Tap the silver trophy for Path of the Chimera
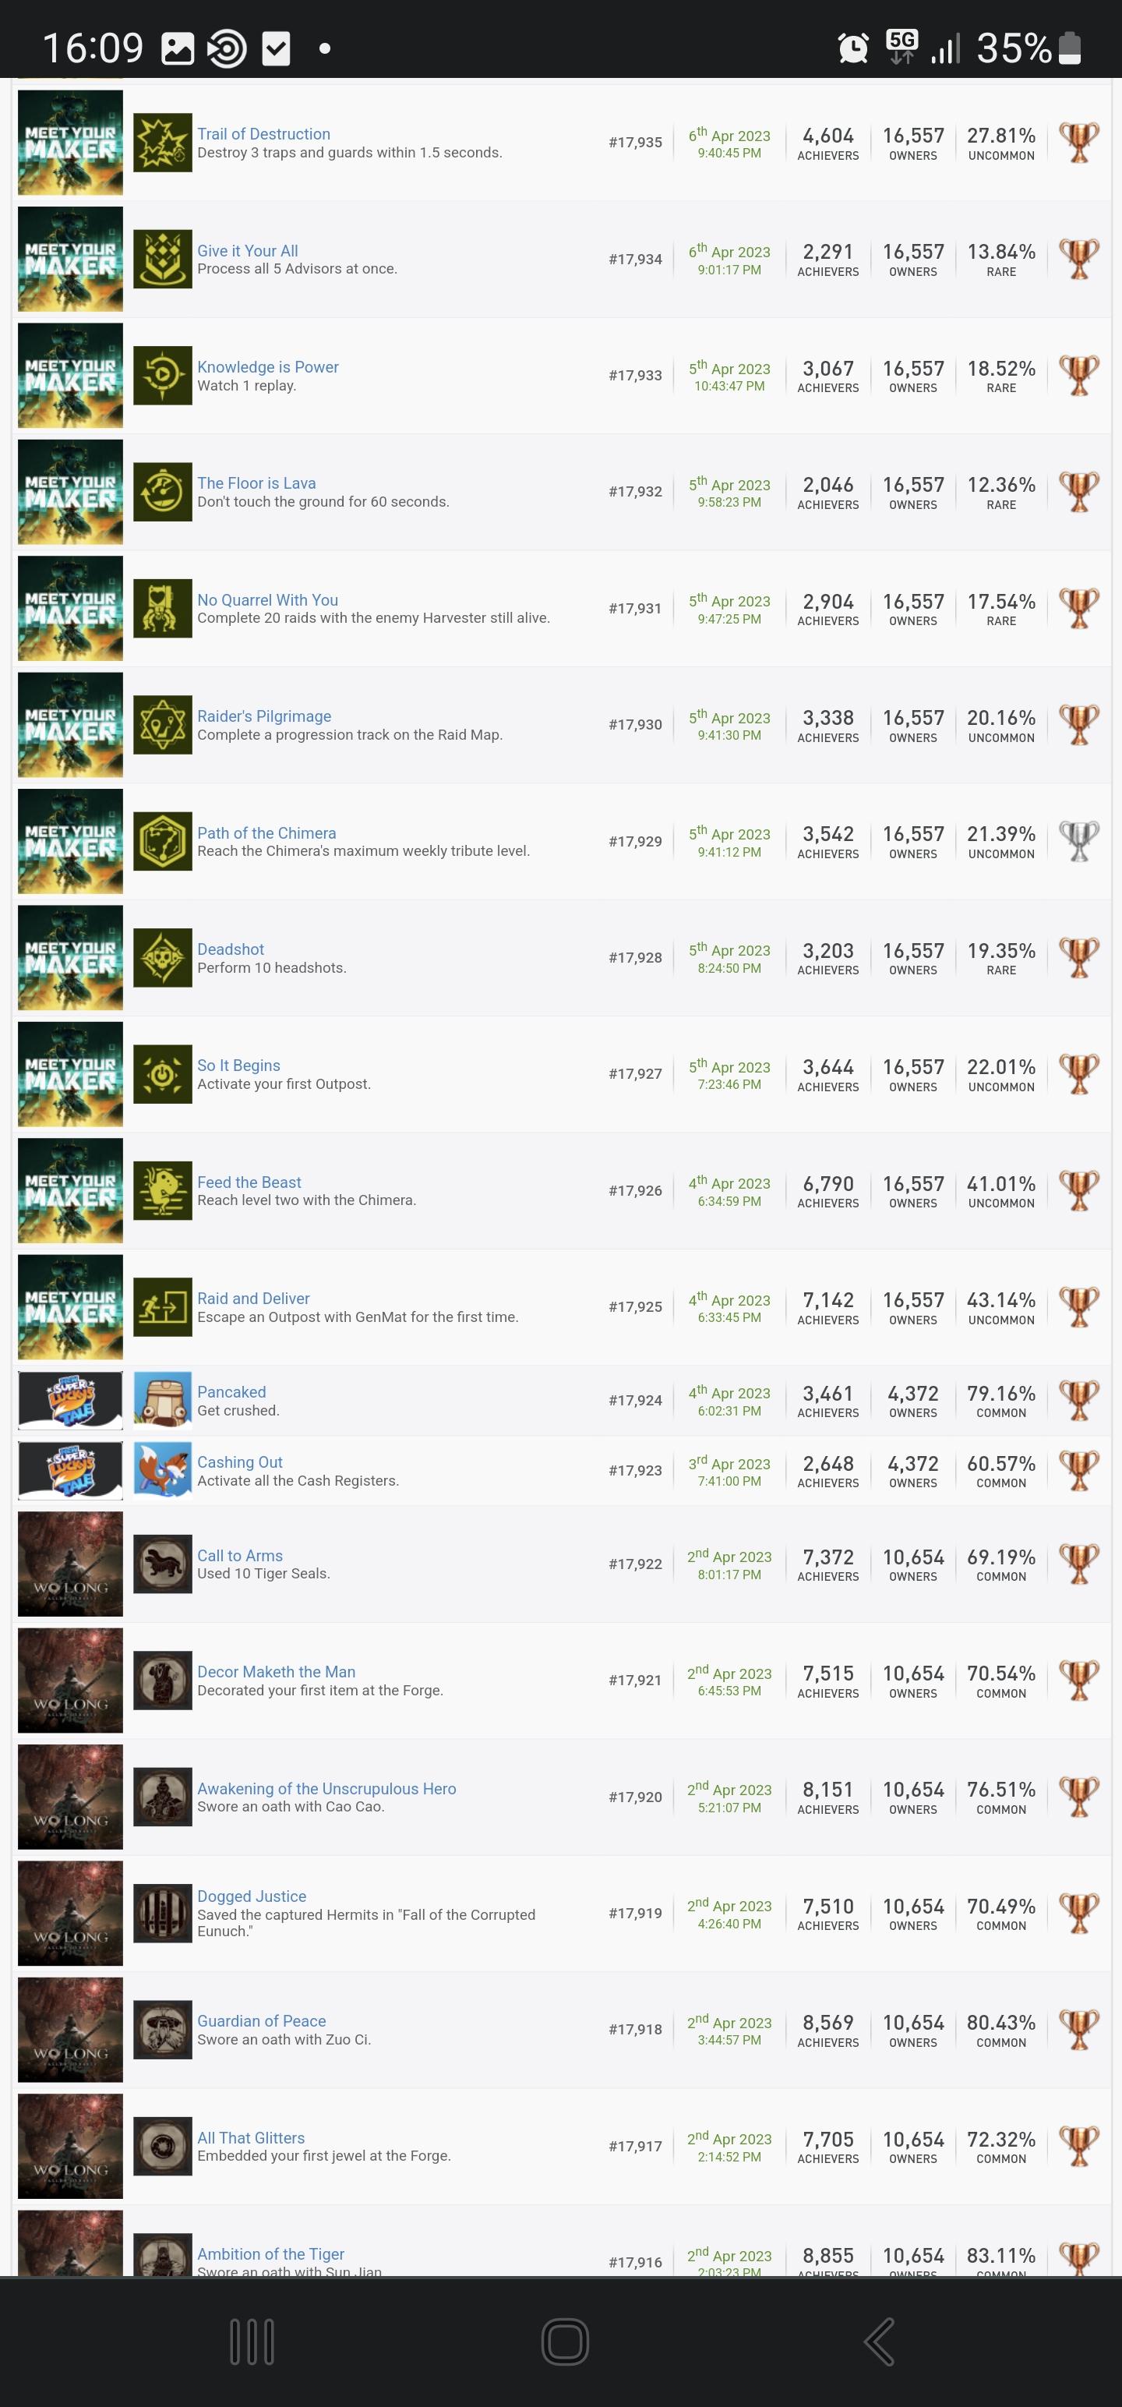The width and height of the screenshot is (1122, 2407). pos(1078,841)
